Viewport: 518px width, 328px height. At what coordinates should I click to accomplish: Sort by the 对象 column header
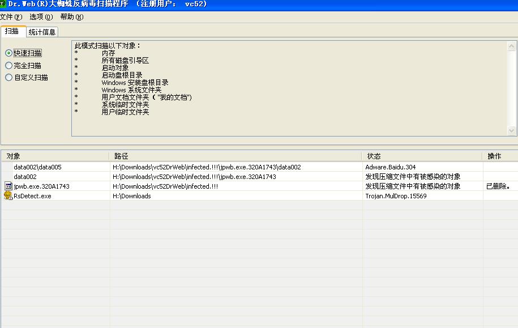tap(55, 156)
